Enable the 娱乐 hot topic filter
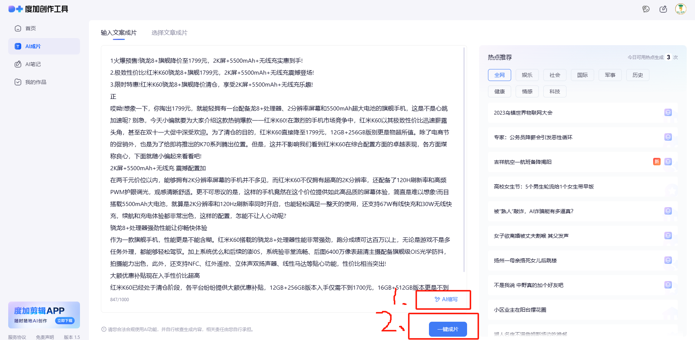The image size is (695, 340). coord(527,75)
